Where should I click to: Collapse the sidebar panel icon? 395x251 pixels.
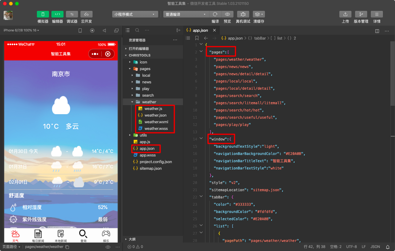[x=178, y=30]
